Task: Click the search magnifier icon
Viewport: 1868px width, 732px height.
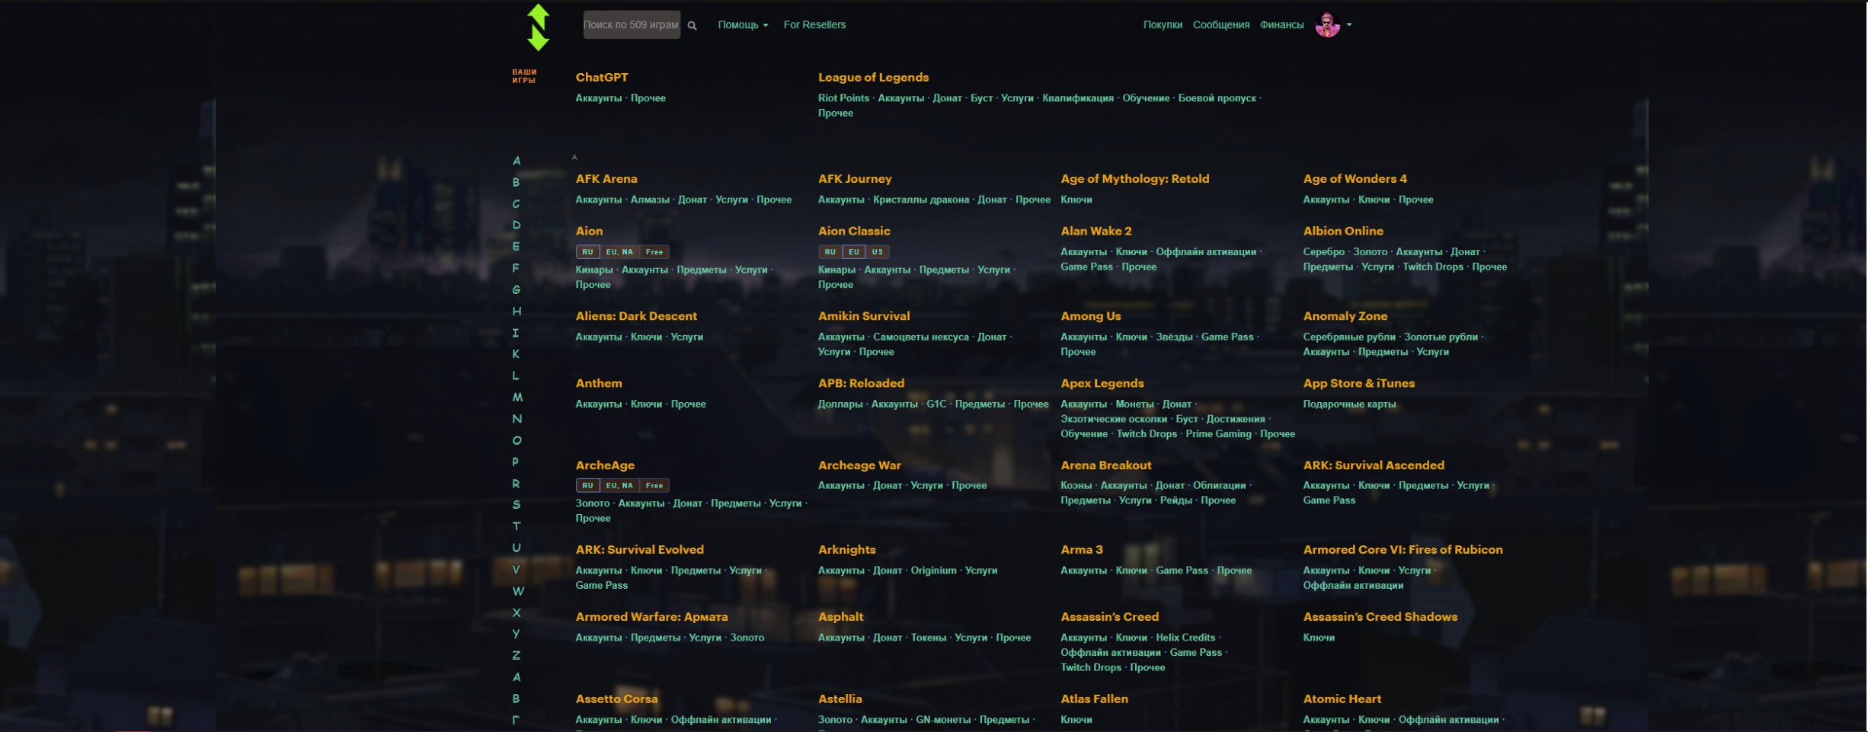Action: 692,25
